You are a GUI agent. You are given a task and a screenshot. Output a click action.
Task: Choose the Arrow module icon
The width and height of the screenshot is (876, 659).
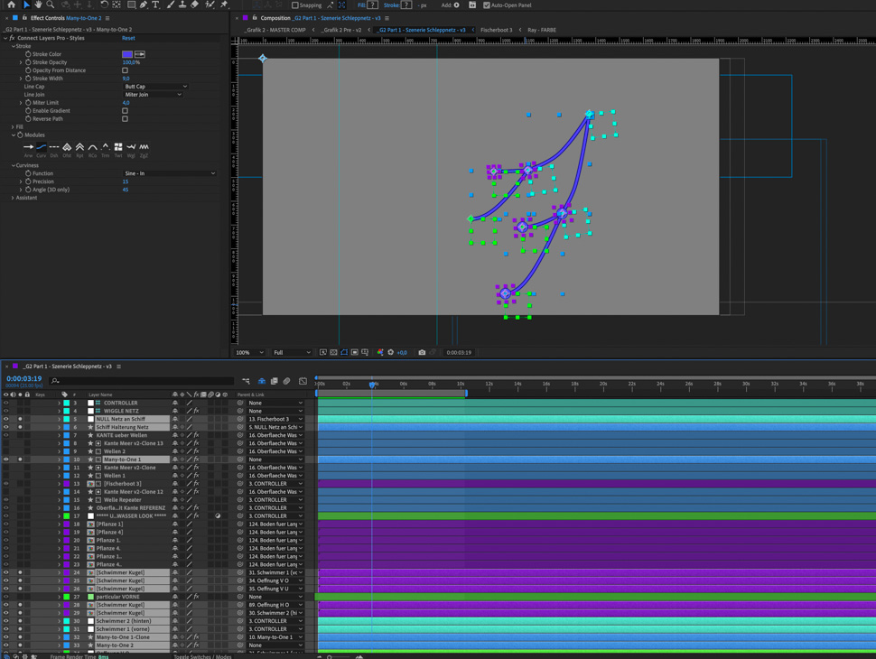tap(28, 147)
